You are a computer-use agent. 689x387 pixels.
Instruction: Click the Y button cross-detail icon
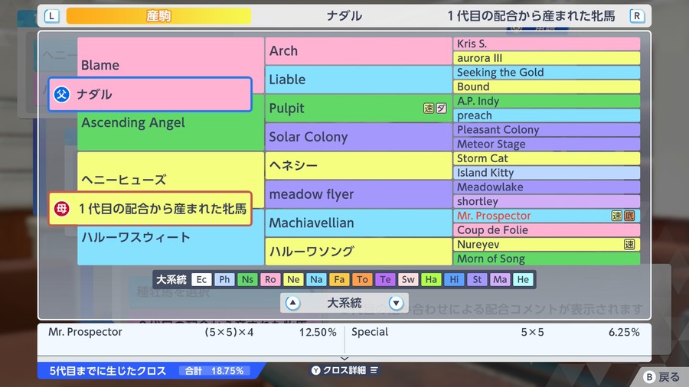point(315,370)
